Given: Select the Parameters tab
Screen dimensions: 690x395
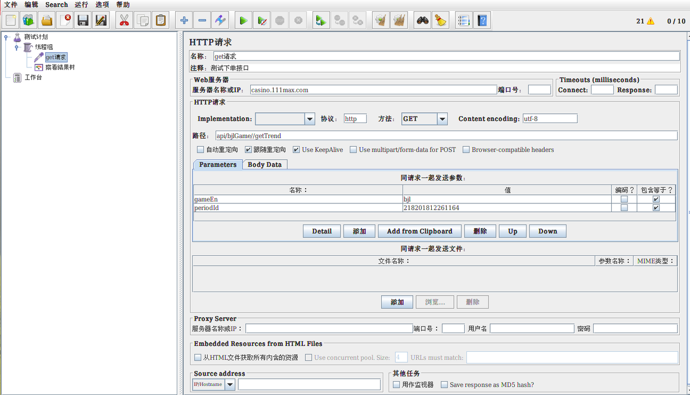Looking at the screenshot, I should point(218,165).
